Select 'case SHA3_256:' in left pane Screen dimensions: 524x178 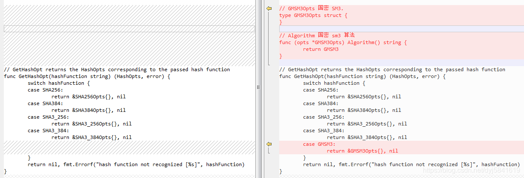(48, 117)
